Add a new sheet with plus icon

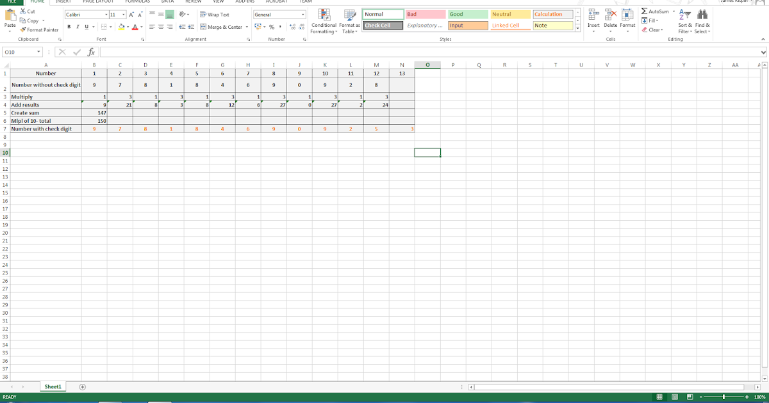pos(83,387)
